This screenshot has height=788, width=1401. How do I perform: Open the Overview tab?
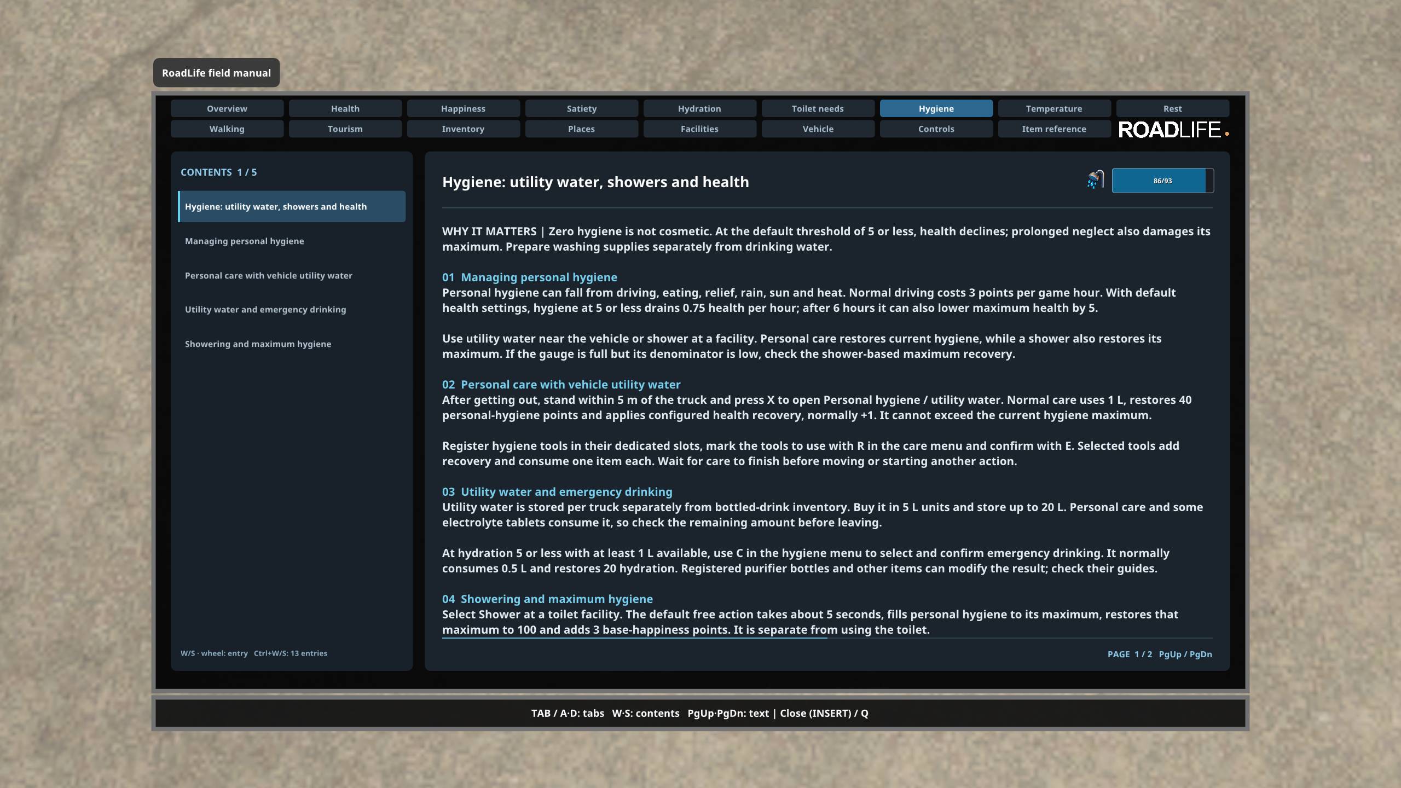pos(227,108)
